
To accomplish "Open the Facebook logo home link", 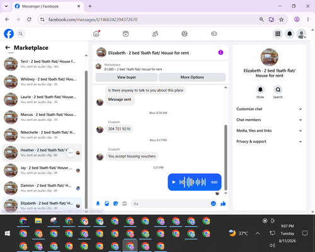I will (9, 33).
